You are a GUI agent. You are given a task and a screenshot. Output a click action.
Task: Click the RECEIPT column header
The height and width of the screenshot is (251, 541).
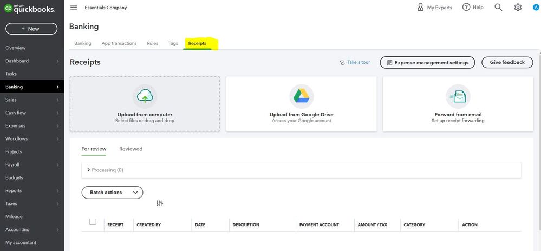coord(115,225)
